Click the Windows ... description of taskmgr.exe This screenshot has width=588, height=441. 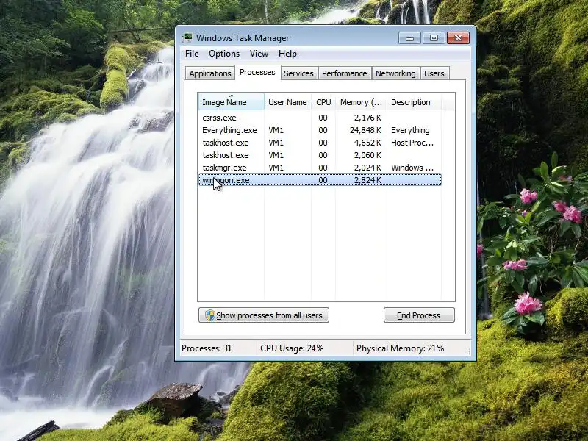[412, 168]
